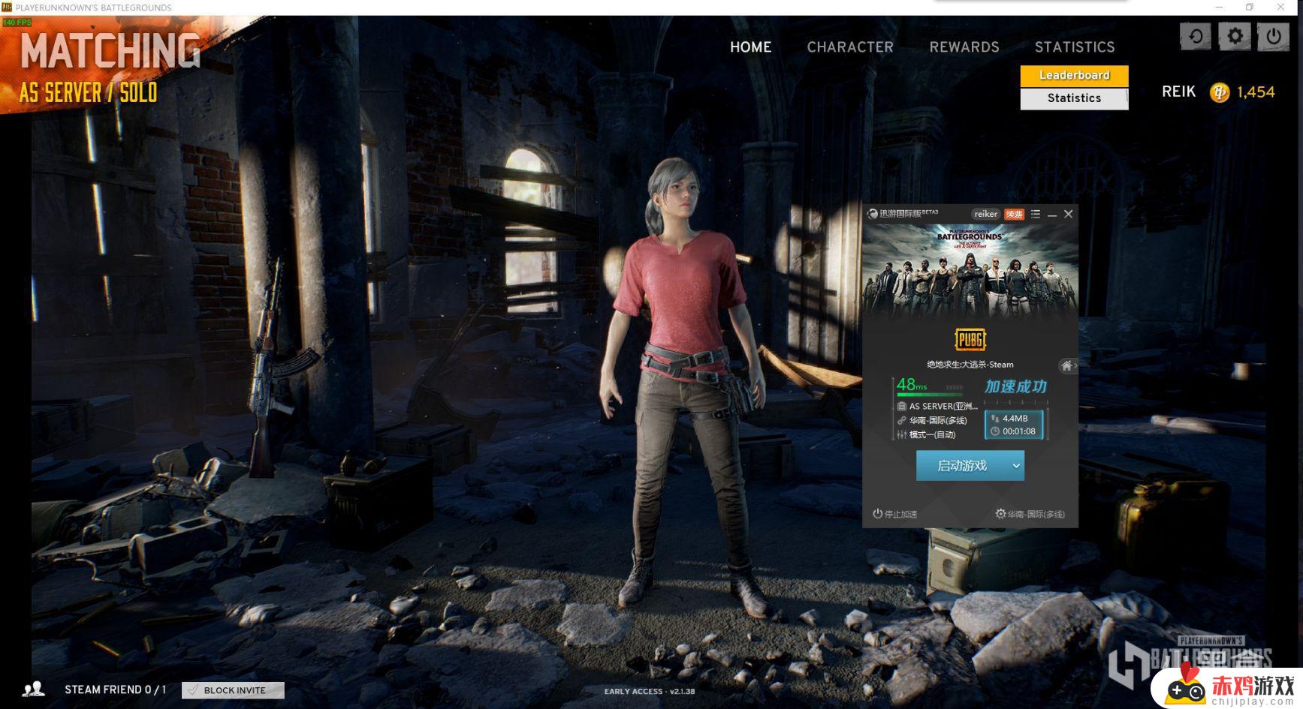Click AS SERVER / SOLO text
This screenshot has width=1303, height=709.
tap(88, 93)
